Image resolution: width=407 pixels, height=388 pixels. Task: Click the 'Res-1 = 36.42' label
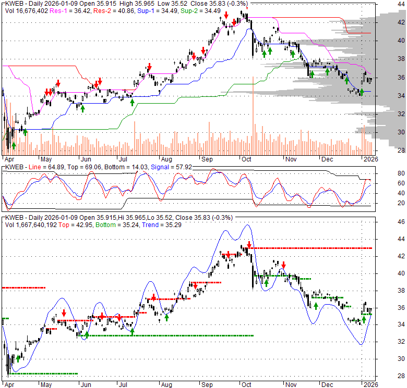point(70,11)
